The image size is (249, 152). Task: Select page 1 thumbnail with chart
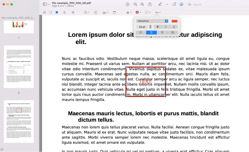pyautogui.click(x=19, y=26)
